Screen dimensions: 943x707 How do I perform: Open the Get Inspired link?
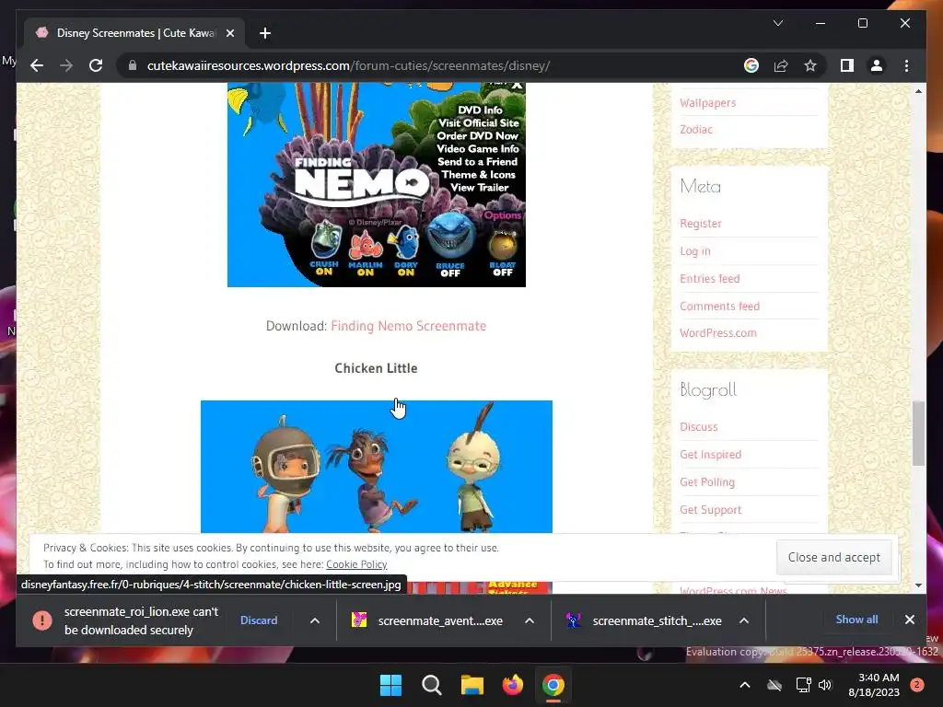tap(710, 455)
